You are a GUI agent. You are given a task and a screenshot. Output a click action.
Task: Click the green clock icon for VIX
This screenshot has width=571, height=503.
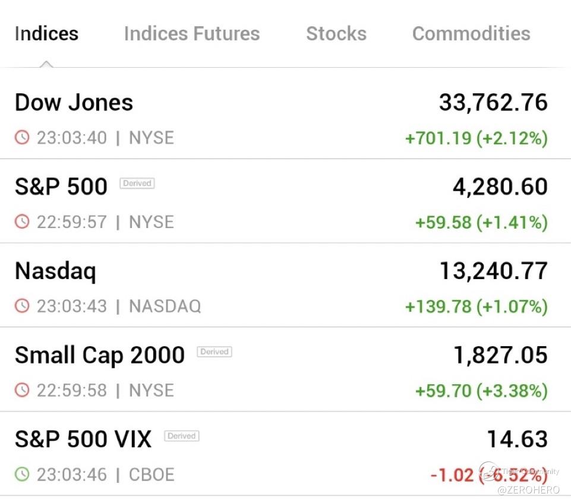(x=22, y=475)
